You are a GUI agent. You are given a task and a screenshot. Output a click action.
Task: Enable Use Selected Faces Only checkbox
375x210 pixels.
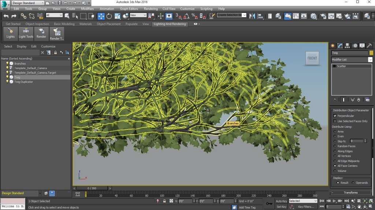click(335, 121)
